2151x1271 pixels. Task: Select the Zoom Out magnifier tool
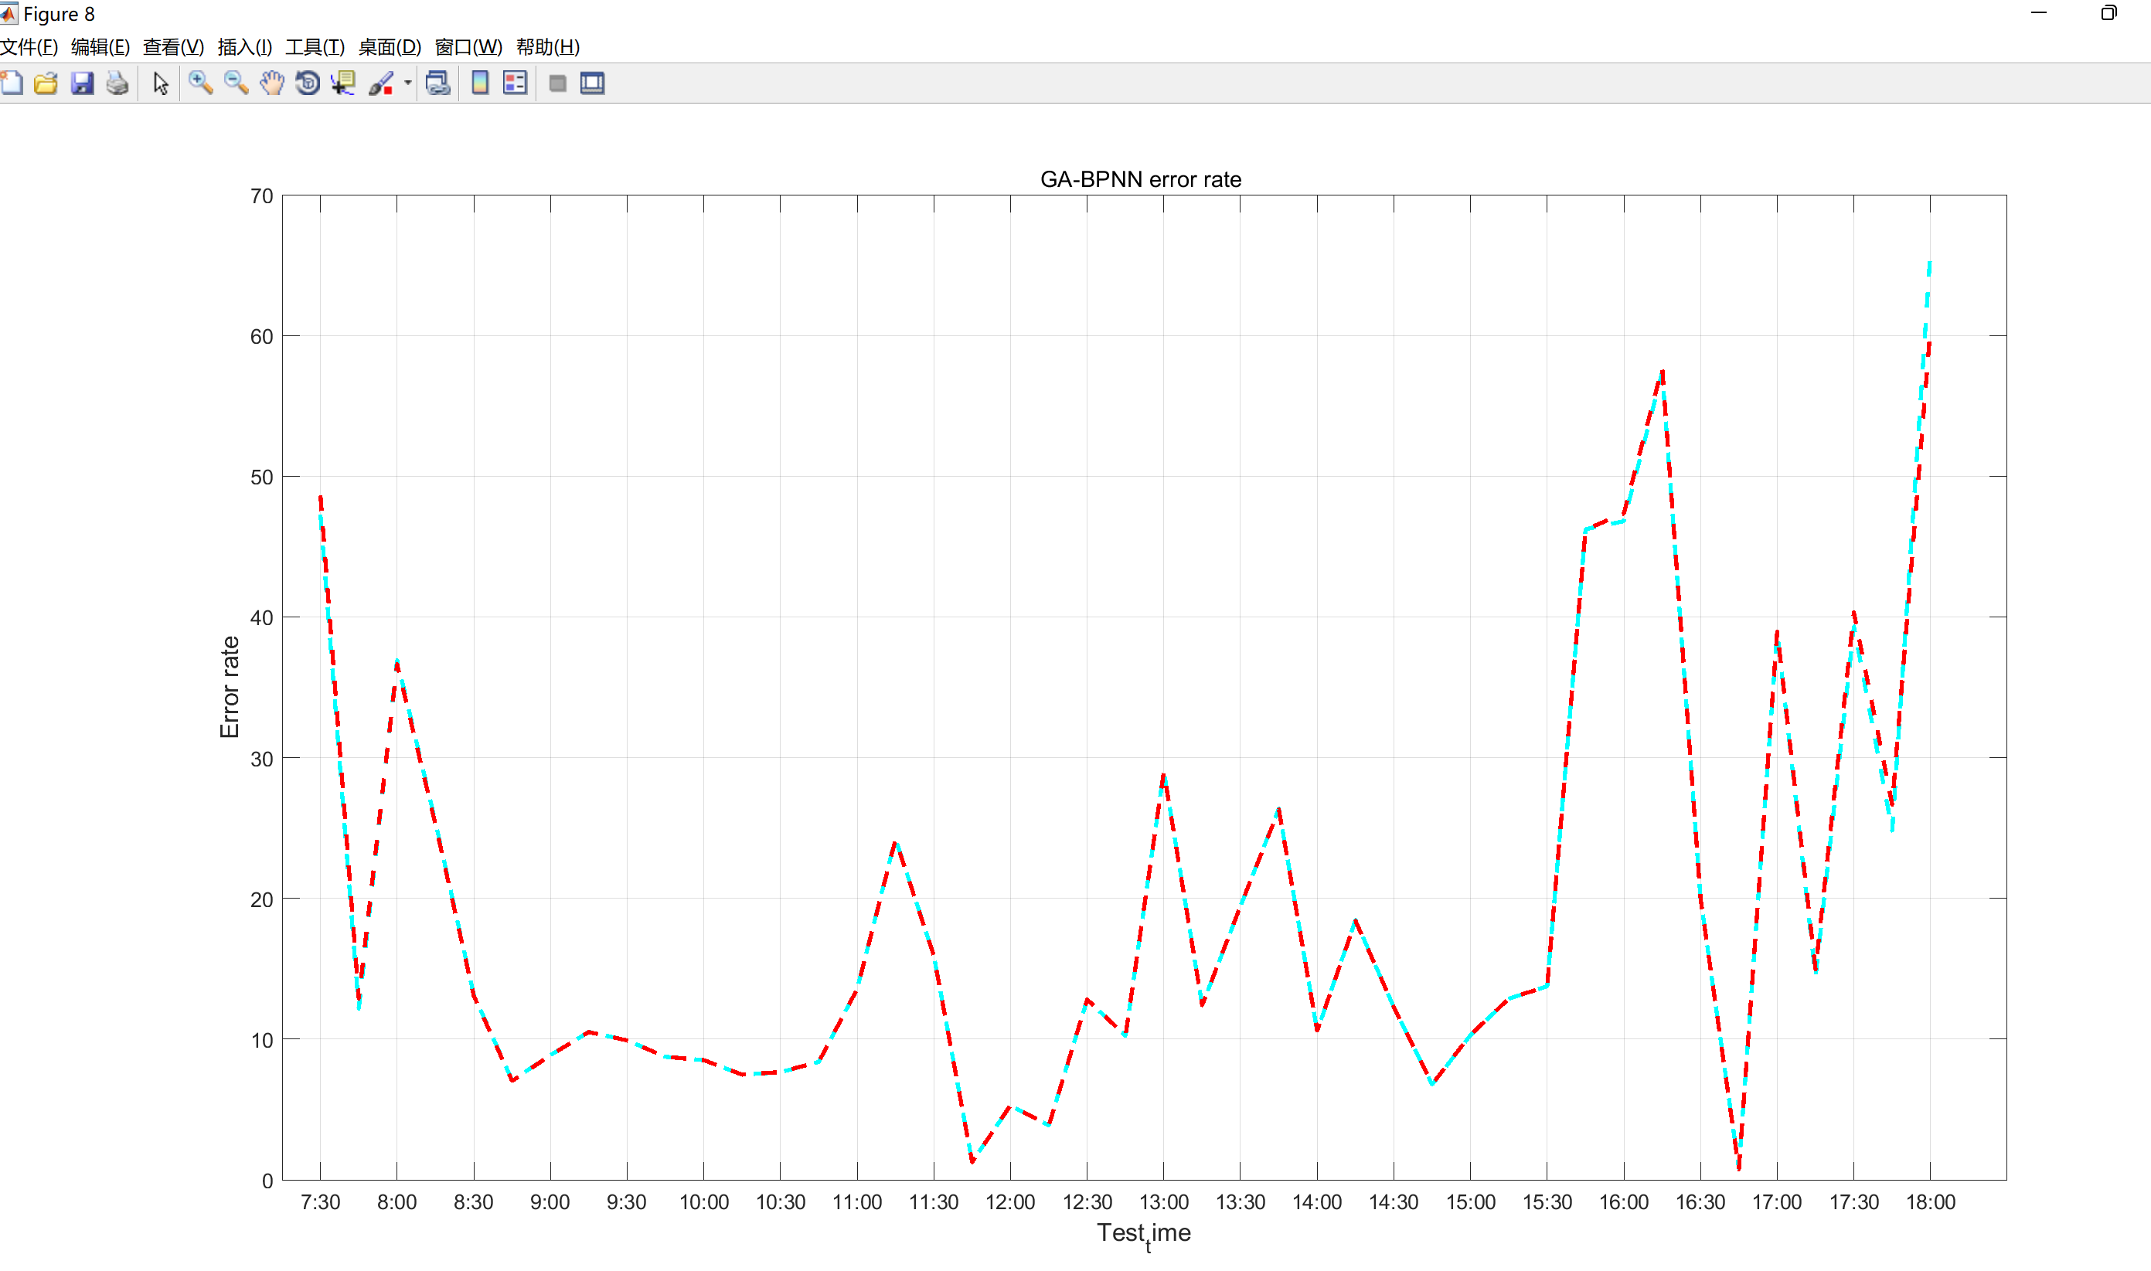pos(236,83)
